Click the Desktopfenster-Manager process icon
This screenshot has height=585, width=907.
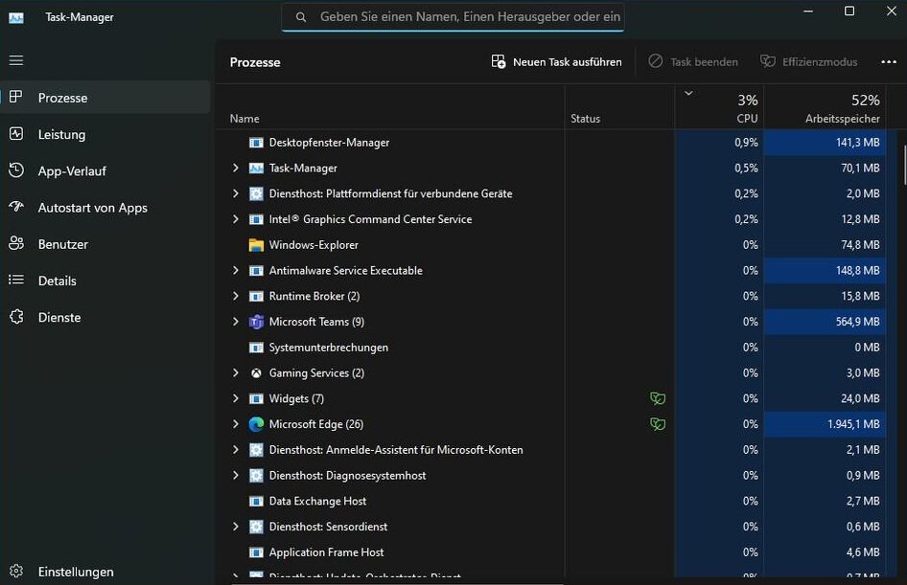[x=256, y=143]
